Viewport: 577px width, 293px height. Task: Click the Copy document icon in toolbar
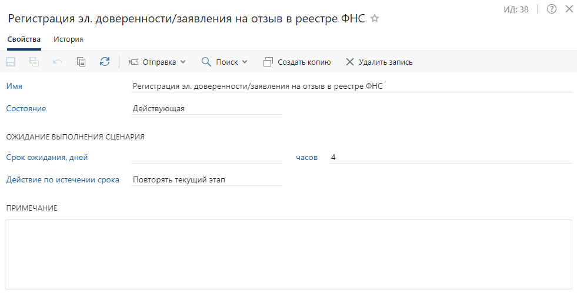(x=81, y=62)
